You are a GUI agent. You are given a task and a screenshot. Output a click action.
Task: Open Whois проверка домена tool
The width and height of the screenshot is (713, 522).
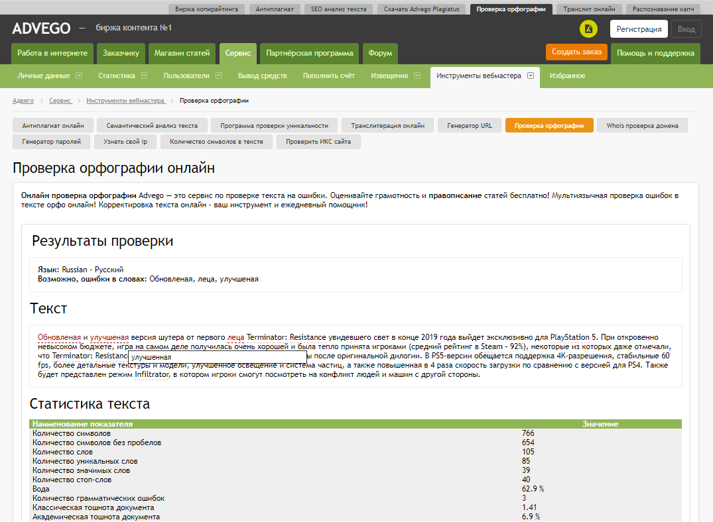(x=642, y=125)
